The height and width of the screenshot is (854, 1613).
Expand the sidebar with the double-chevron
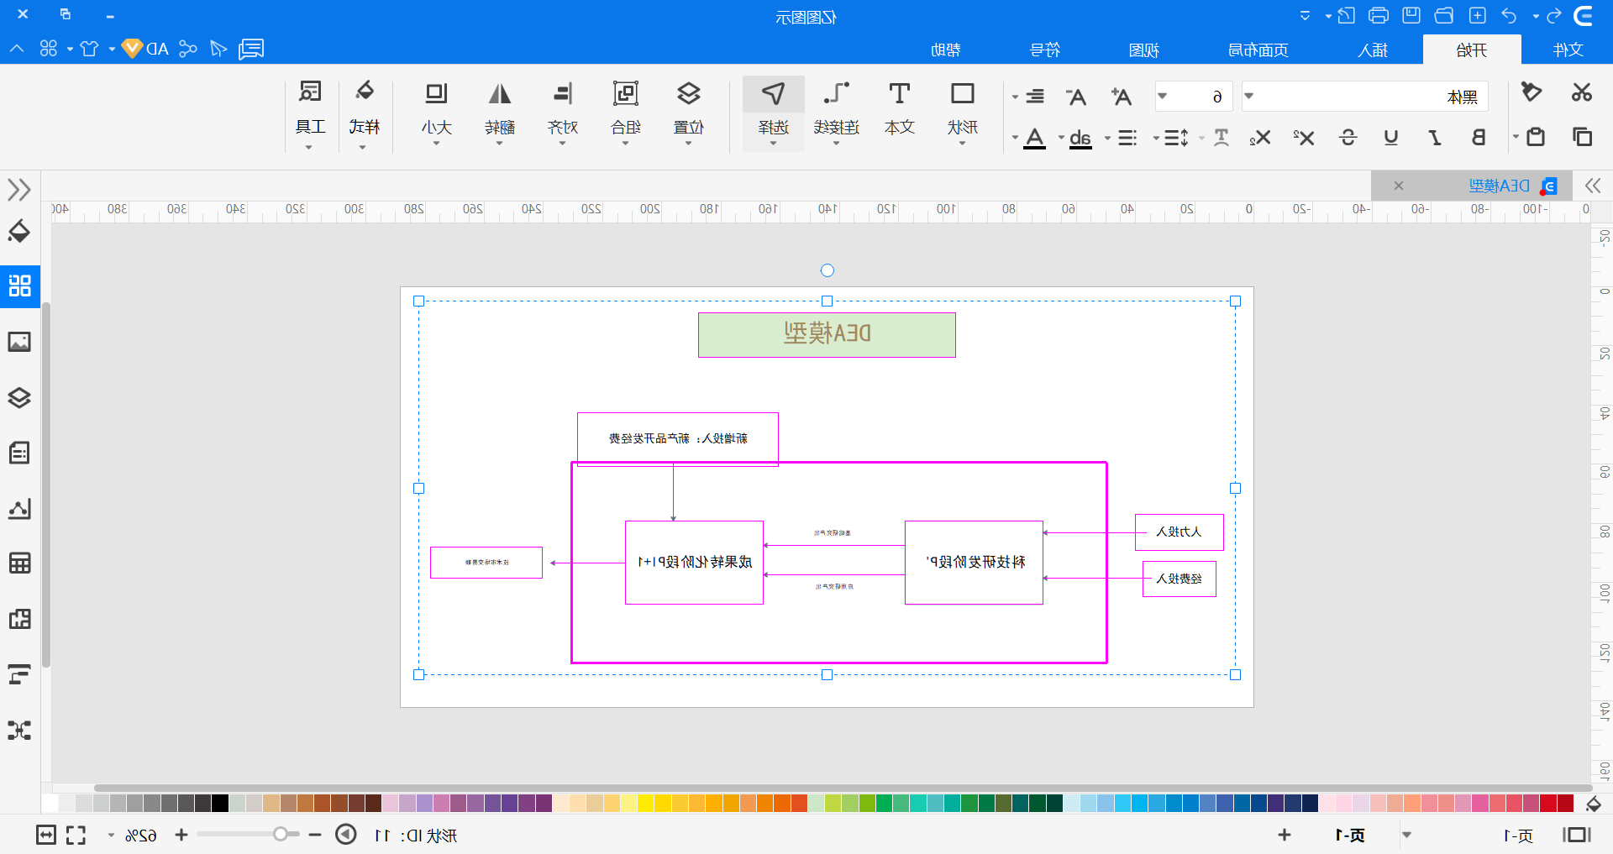[19, 189]
